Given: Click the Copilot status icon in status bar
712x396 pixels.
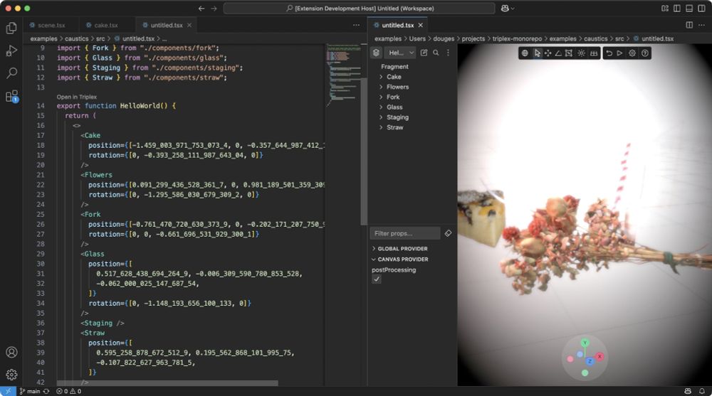Looking at the screenshot, I should coord(688,391).
